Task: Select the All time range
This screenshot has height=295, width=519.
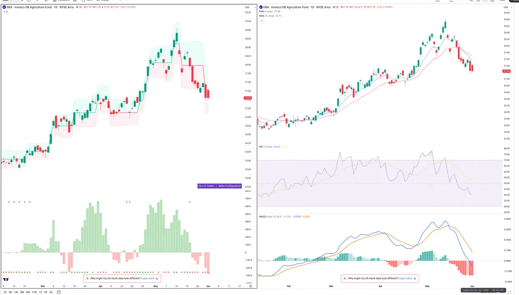Action: pos(51,292)
